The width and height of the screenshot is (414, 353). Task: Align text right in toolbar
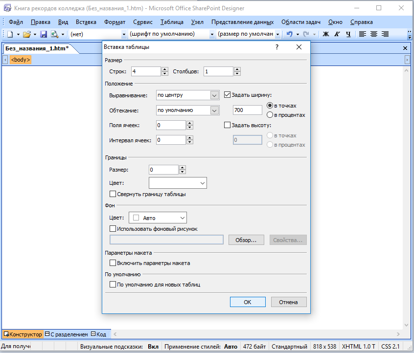(x=385, y=34)
